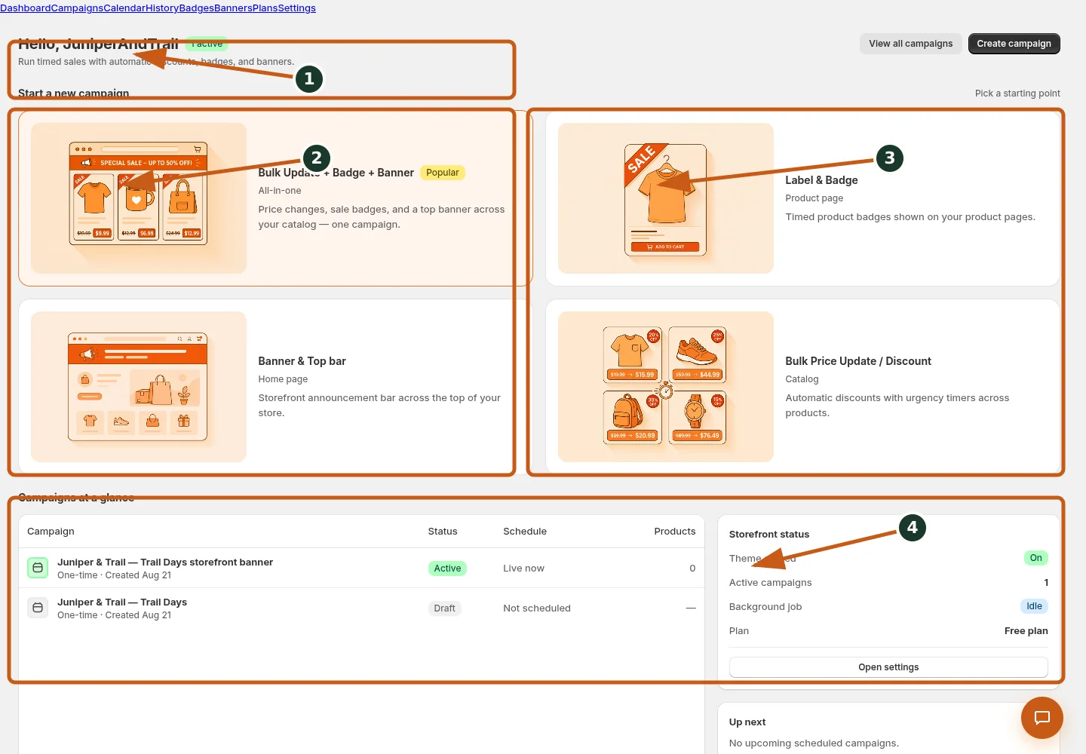Open the chat support bubble icon
The width and height of the screenshot is (1086, 754).
coord(1042,718)
